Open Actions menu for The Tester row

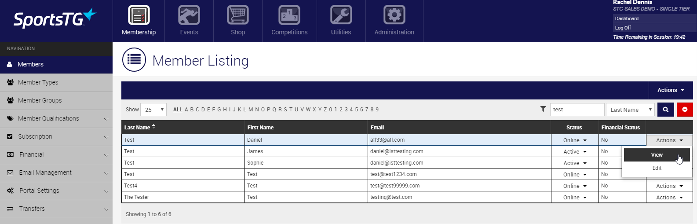[669, 197]
